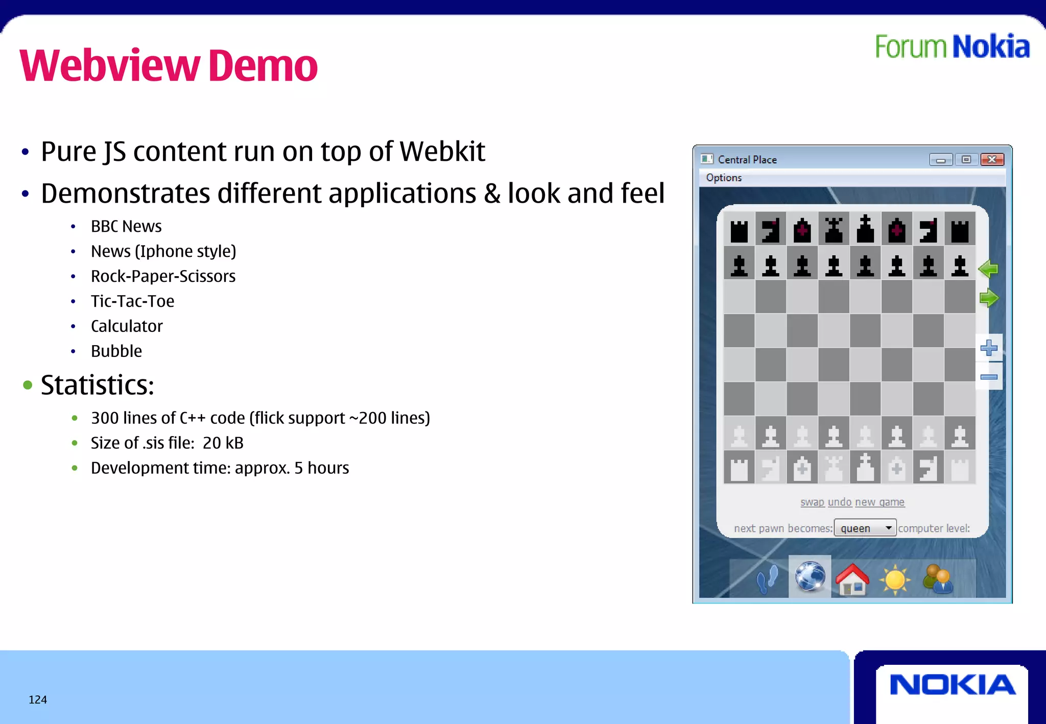This screenshot has height=724, width=1046.
Task: Open the sun weather icon in dock
Action: pos(895,580)
